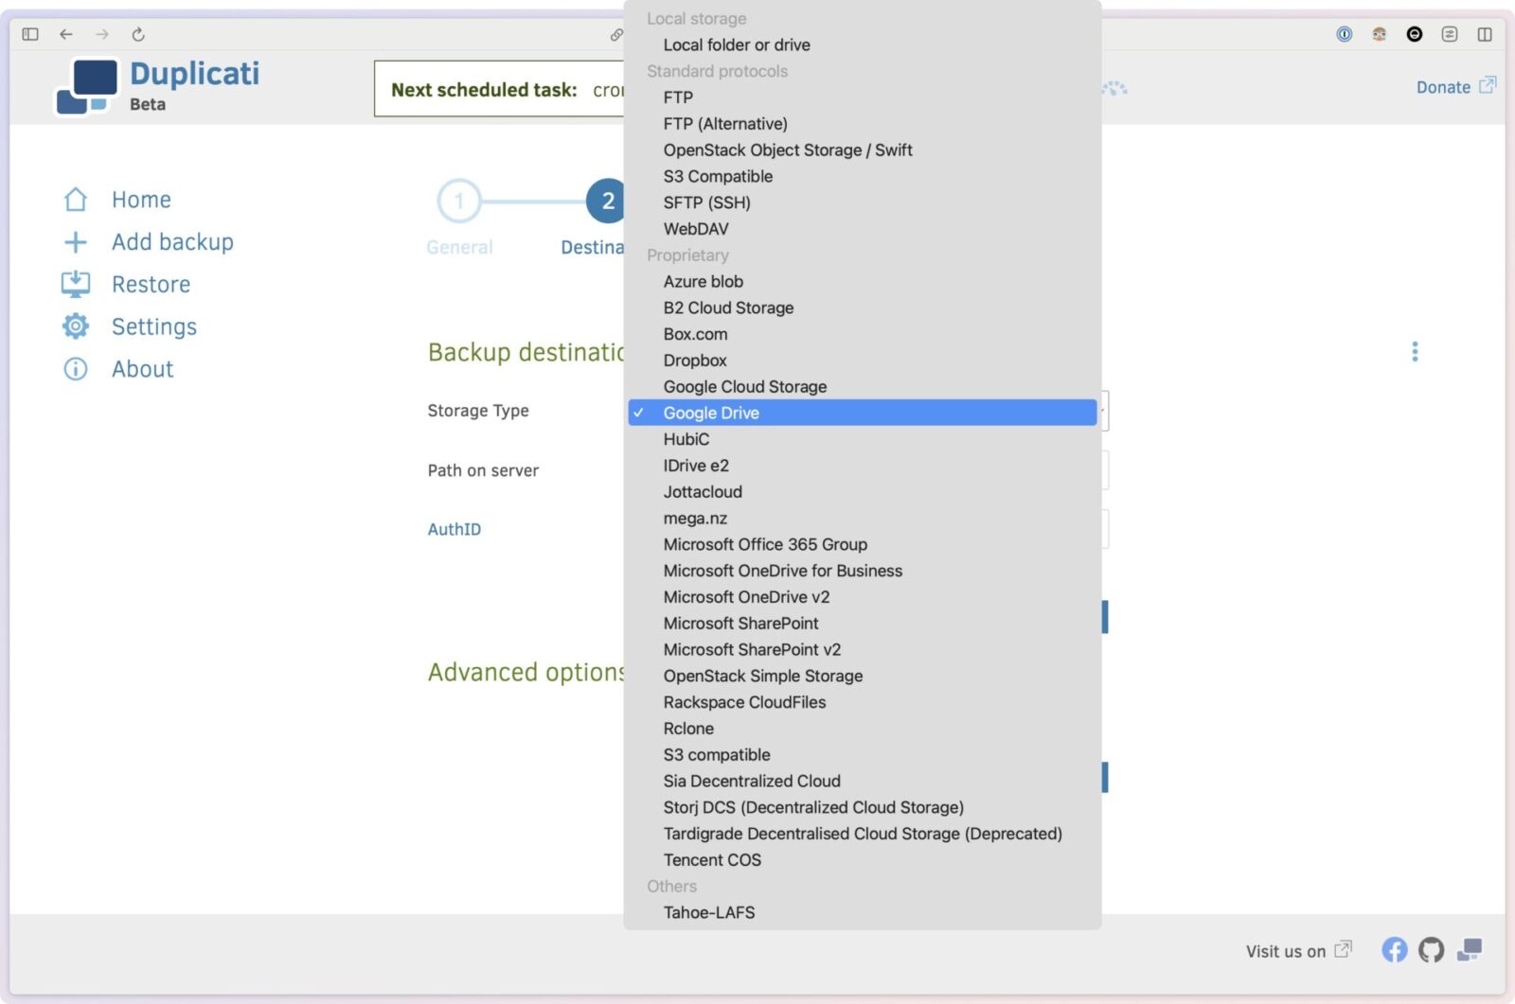Viewport: 1515px width, 1004px height.
Task: Go to step 1 General
Action: click(459, 202)
